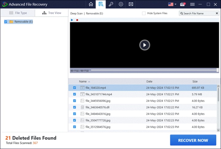Uncheck file_3431071744.mp4 checkbox
The width and height of the screenshot is (221, 149).
(x=75, y=94)
